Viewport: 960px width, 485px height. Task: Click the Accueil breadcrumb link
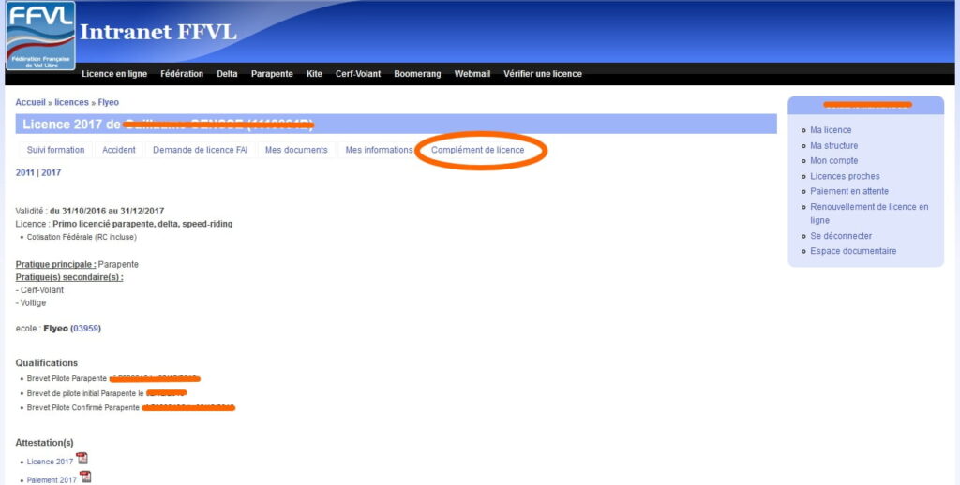coord(30,102)
